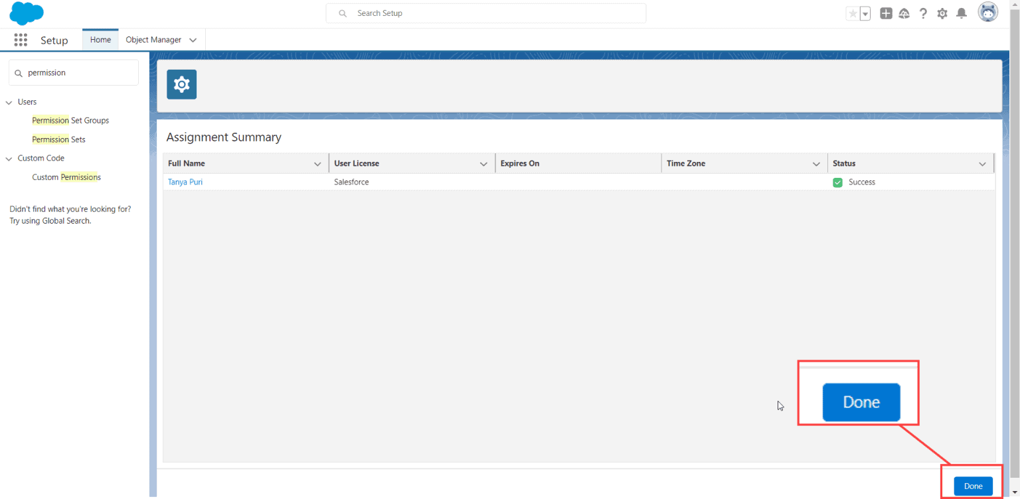Click Quick Find magnifier icon
Image resolution: width=1020 pixels, height=499 pixels.
pos(19,73)
